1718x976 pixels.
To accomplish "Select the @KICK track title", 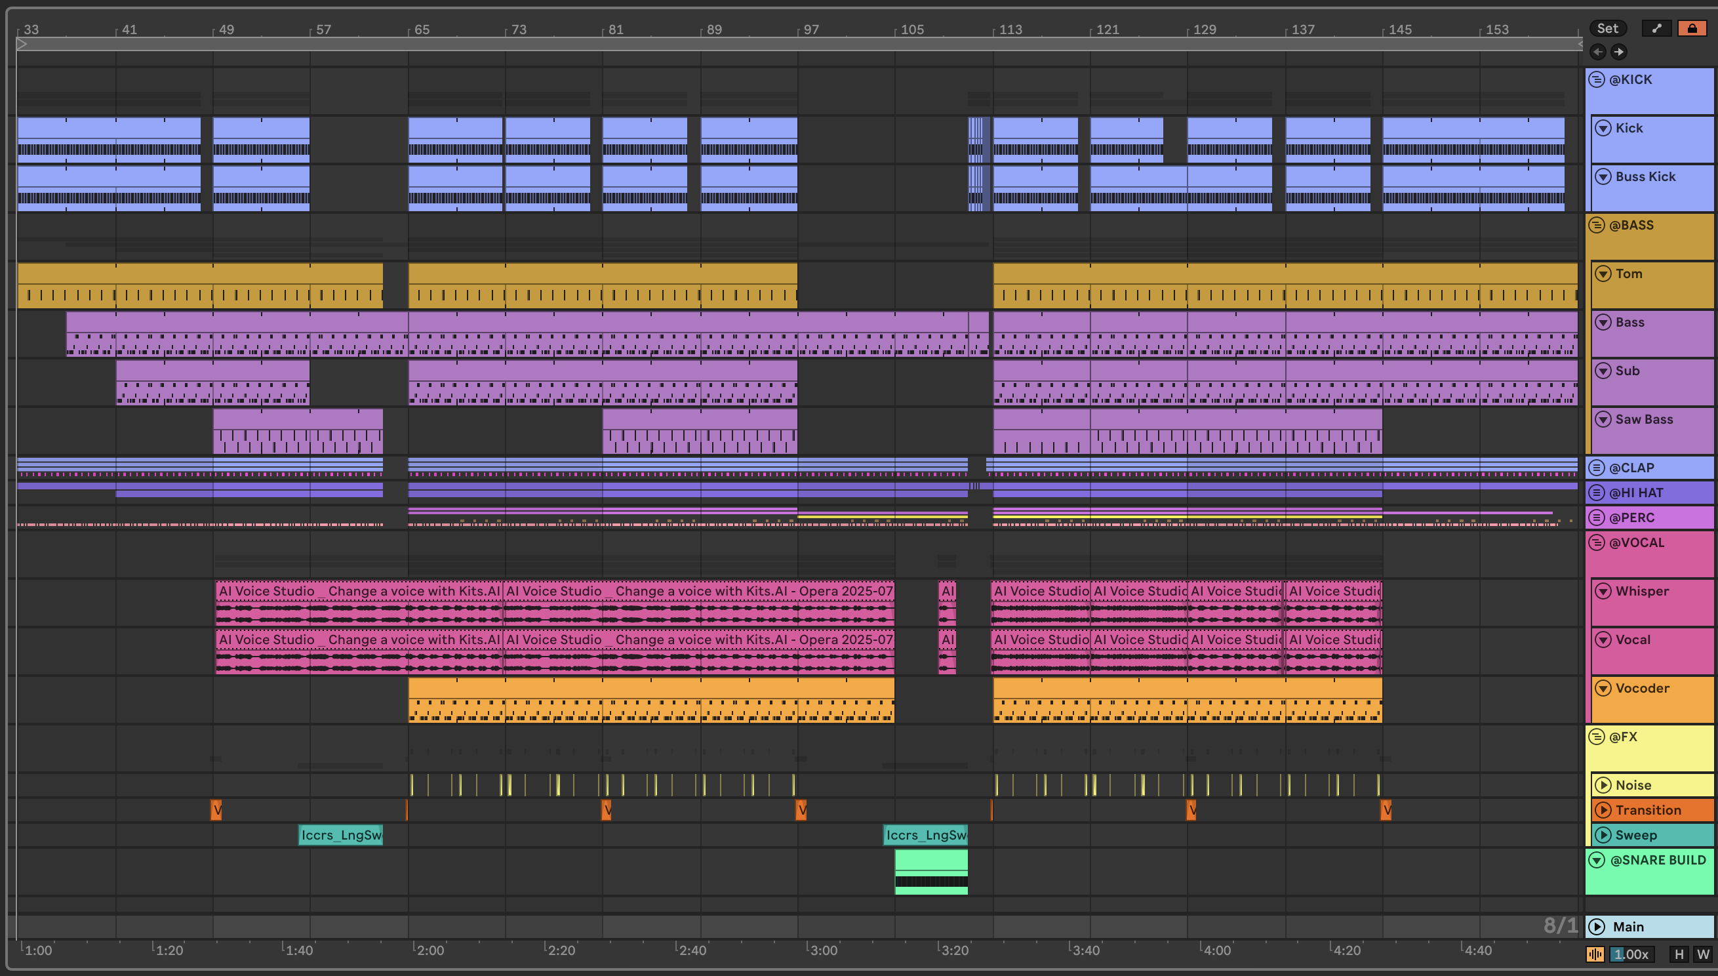I will pos(1631,80).
